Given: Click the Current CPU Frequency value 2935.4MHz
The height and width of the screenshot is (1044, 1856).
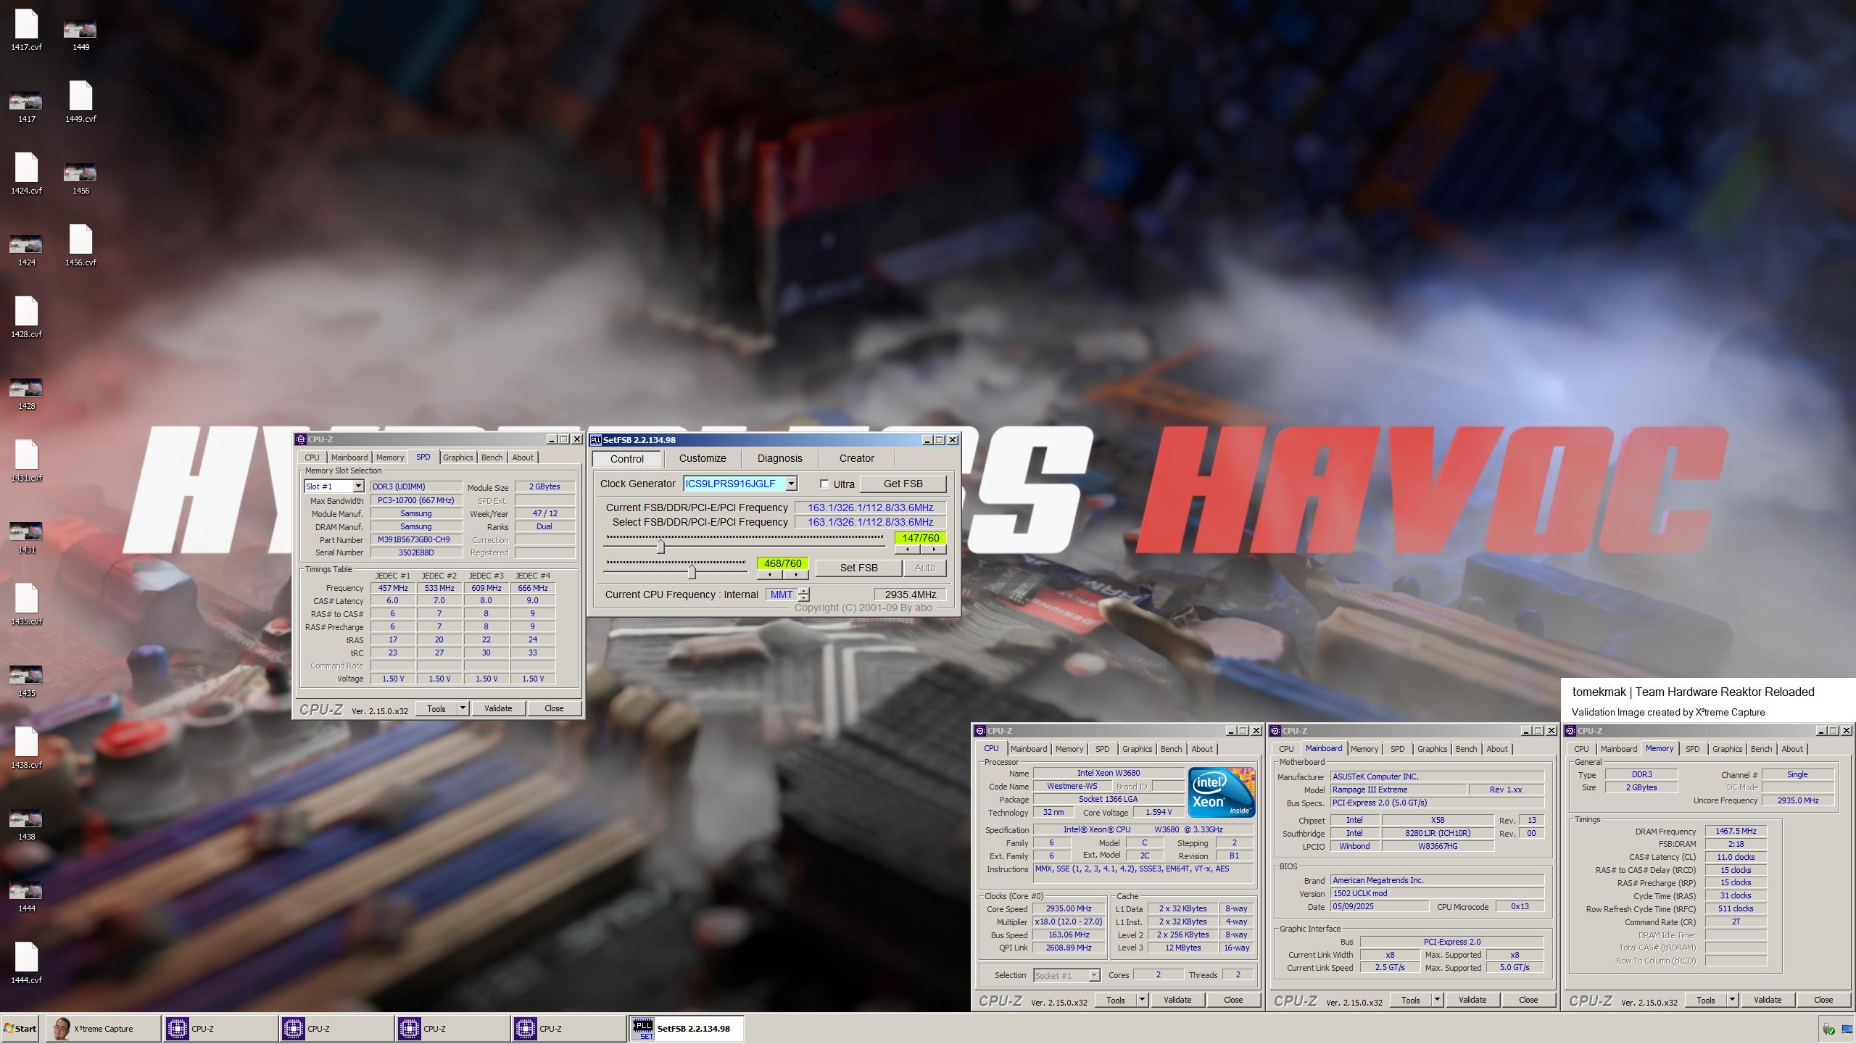Looking at the screenshot, I should pos(910,594).
